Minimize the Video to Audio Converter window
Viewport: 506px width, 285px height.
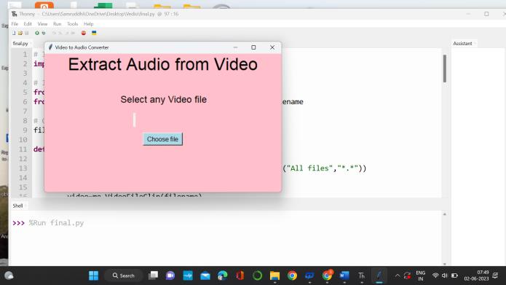pos(235,47)
